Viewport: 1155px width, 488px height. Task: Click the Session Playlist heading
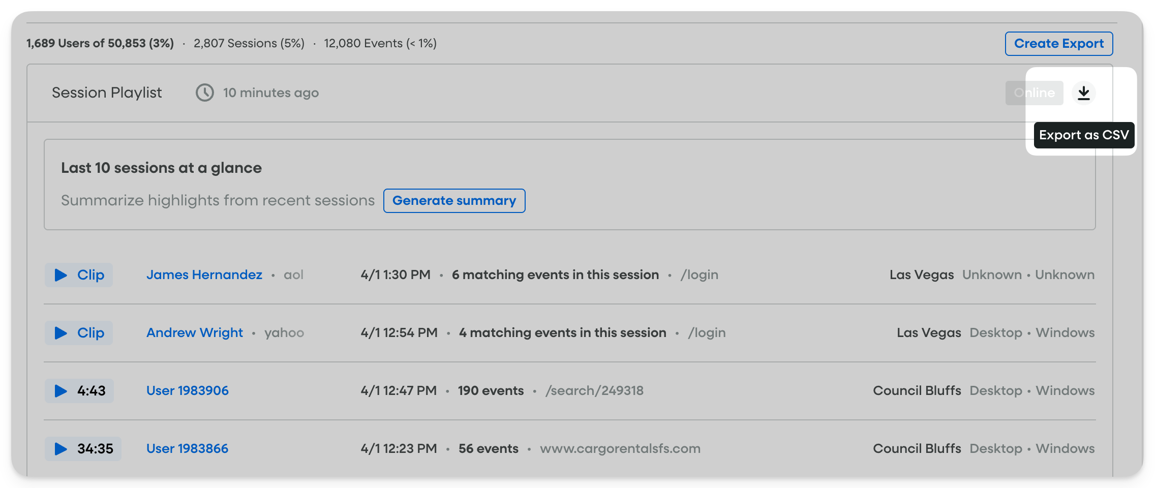point(107,93)
